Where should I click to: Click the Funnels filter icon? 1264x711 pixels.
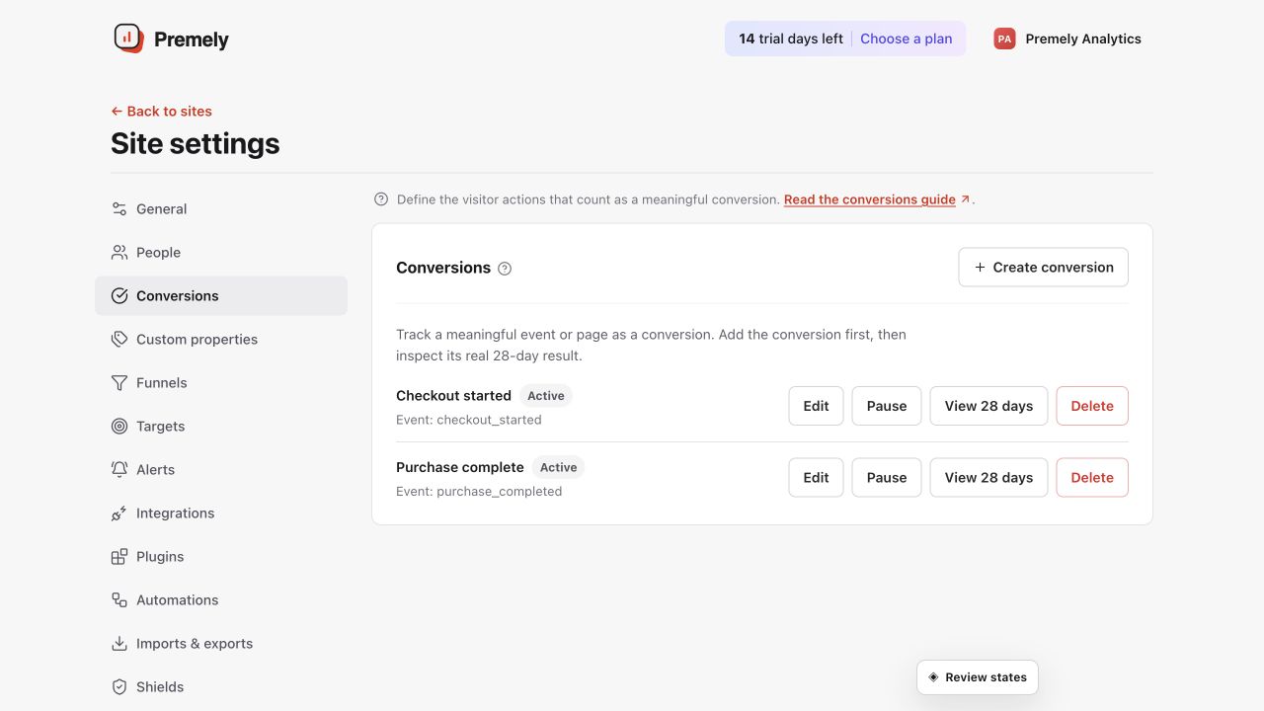click(119, 383)
